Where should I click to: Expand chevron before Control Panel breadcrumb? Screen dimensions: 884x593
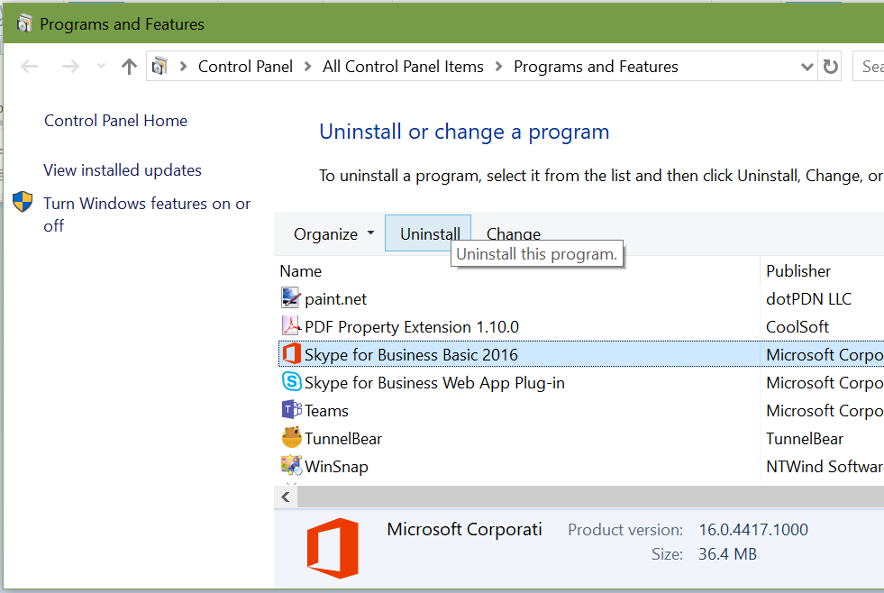tap(183, 67)
